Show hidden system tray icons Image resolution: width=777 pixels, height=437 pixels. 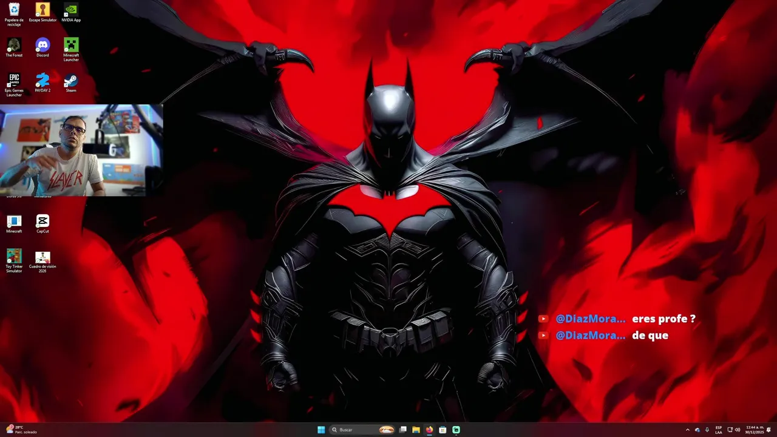[688, 430]
